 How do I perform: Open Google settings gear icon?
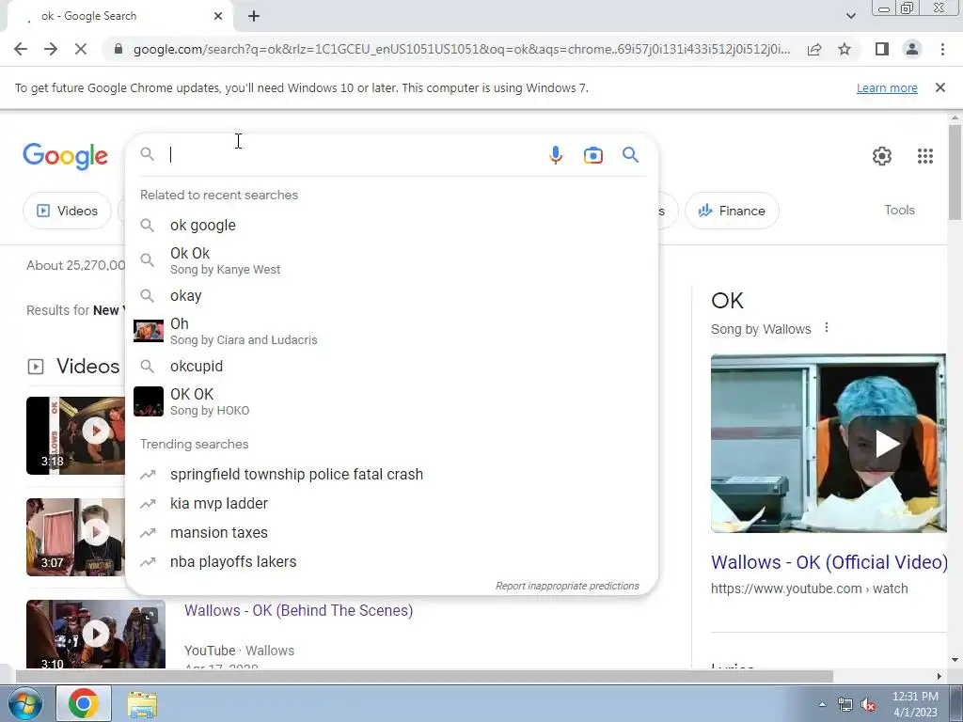882,156
